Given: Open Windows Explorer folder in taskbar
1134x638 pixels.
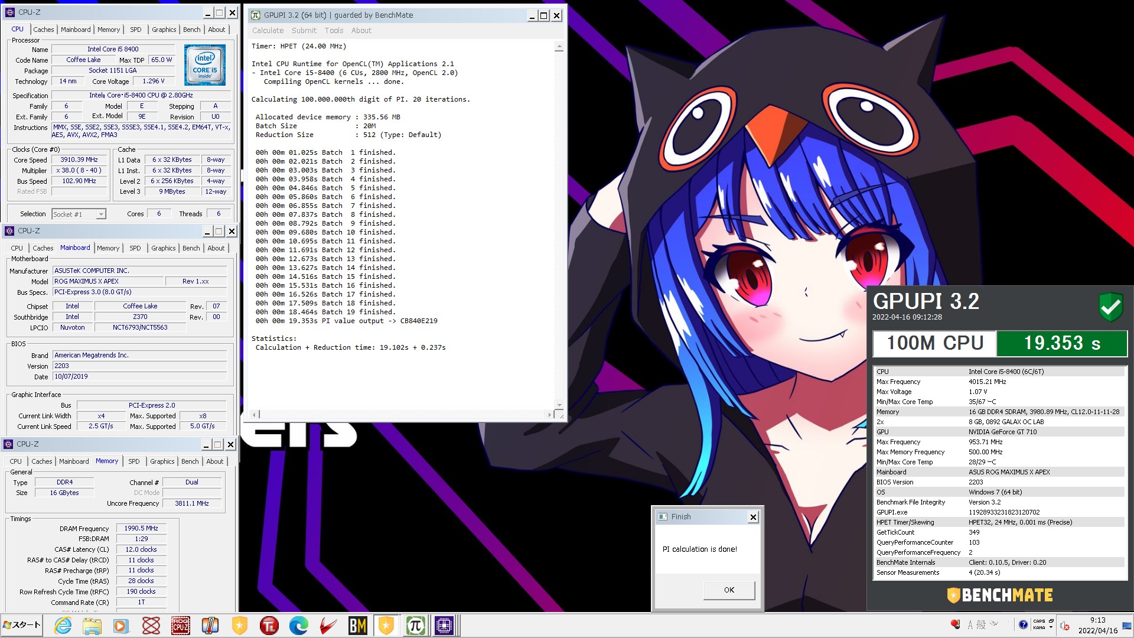Looking at the screenshot, I should (92, 626).
